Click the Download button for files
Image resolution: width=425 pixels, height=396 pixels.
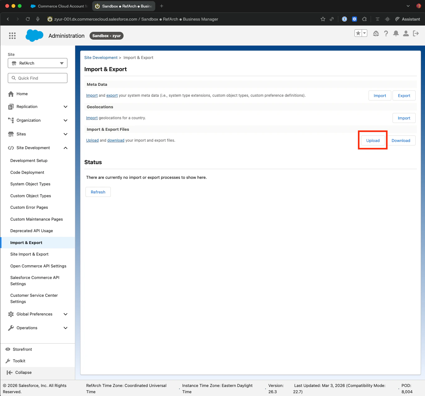click(x=401, y=141)
